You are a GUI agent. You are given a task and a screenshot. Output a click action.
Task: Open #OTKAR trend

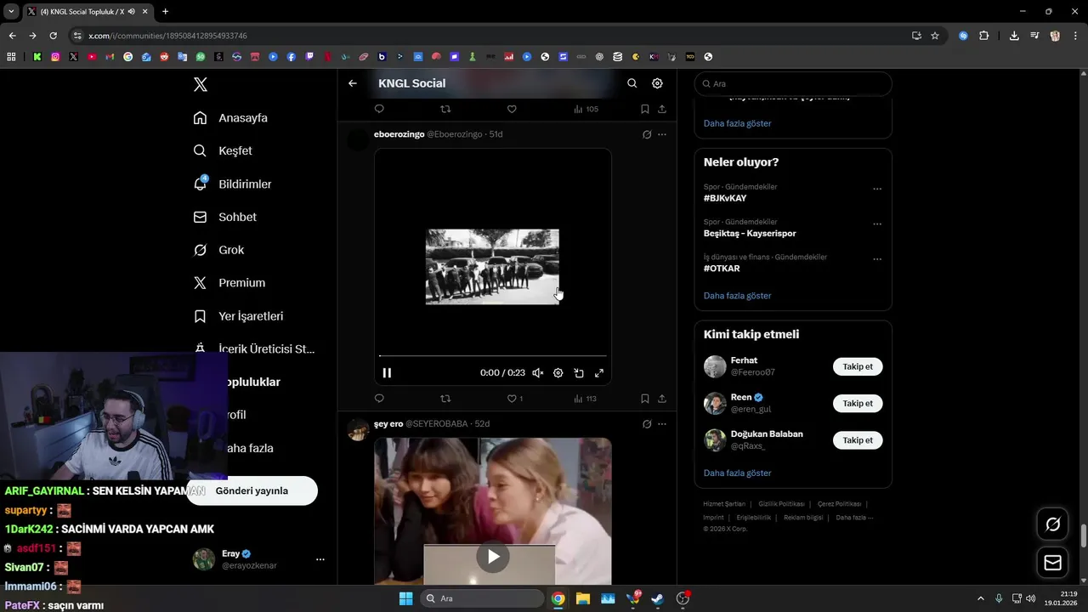pyautogui.click(x=722, y=269)
